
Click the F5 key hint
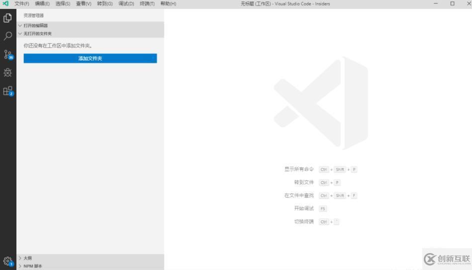(323, 209)
